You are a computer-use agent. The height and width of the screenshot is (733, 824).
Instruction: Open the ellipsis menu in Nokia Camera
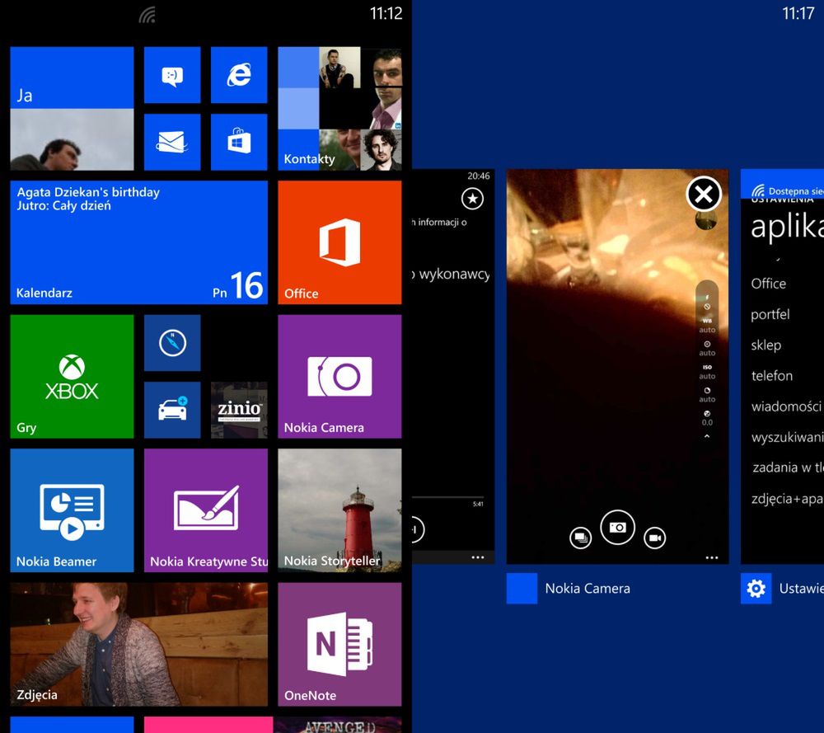710,557
